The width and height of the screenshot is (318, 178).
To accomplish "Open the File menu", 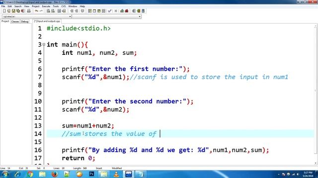I will click(x=3, y=6).
